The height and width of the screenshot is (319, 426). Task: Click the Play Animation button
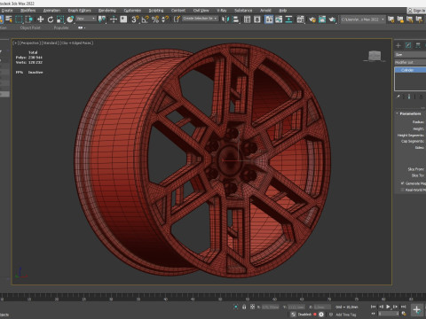point(388,307)
